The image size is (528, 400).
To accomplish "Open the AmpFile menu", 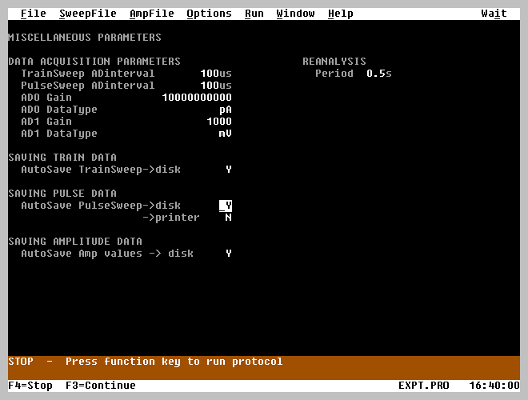I will pos(151,14).
